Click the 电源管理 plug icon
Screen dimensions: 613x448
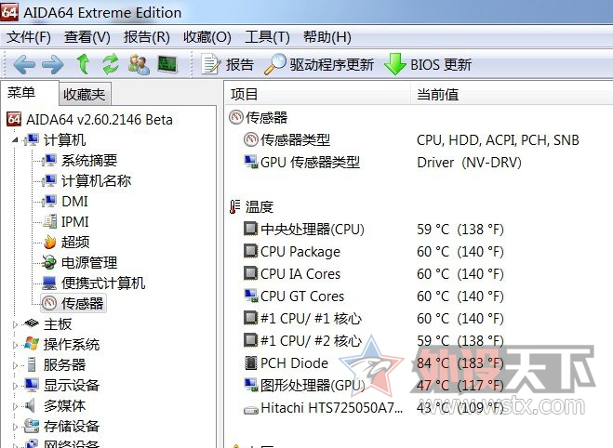pos(49,262)
